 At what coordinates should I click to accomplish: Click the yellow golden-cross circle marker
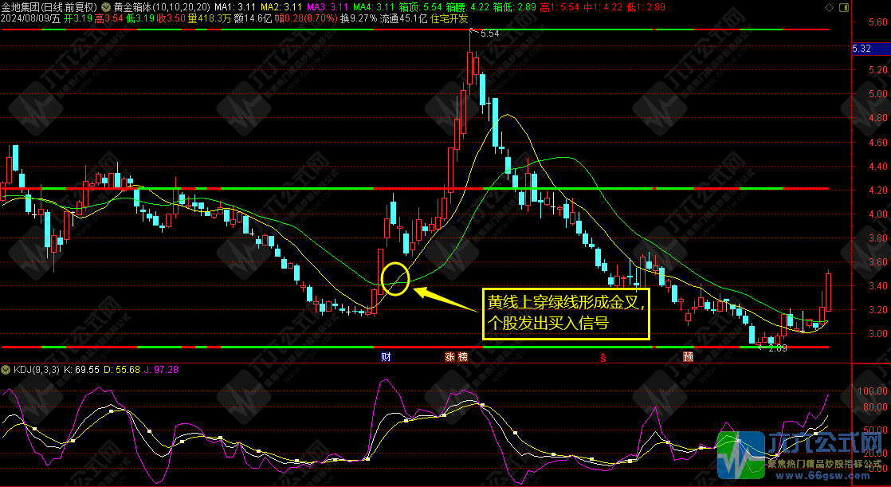pos(395,278)
